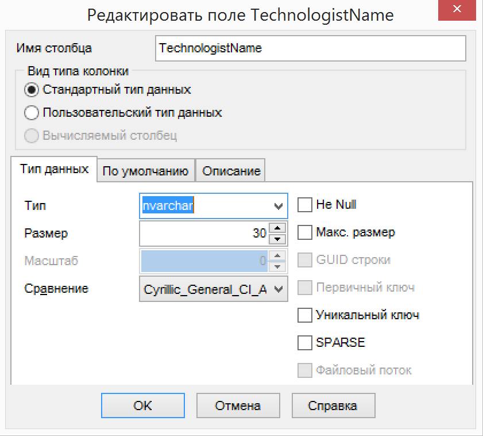The height and width of the screenshot is (436, 483).
Task: Select user-defined data type radio button
Action: 32,113
